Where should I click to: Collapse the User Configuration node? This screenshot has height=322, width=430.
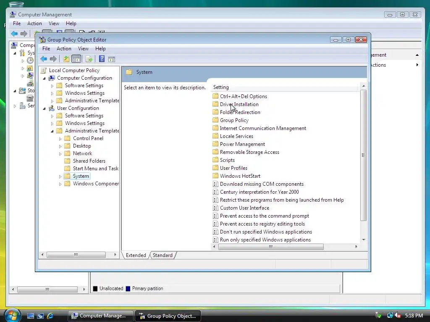[45, 109]
